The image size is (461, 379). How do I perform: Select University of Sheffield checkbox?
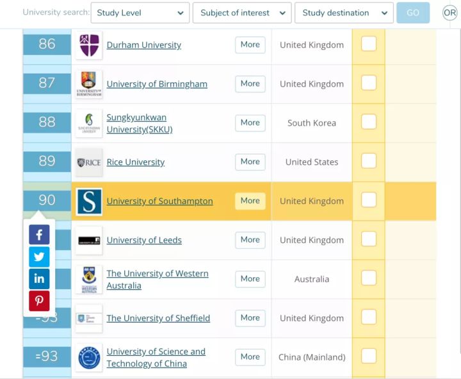(x=369, y=317)
